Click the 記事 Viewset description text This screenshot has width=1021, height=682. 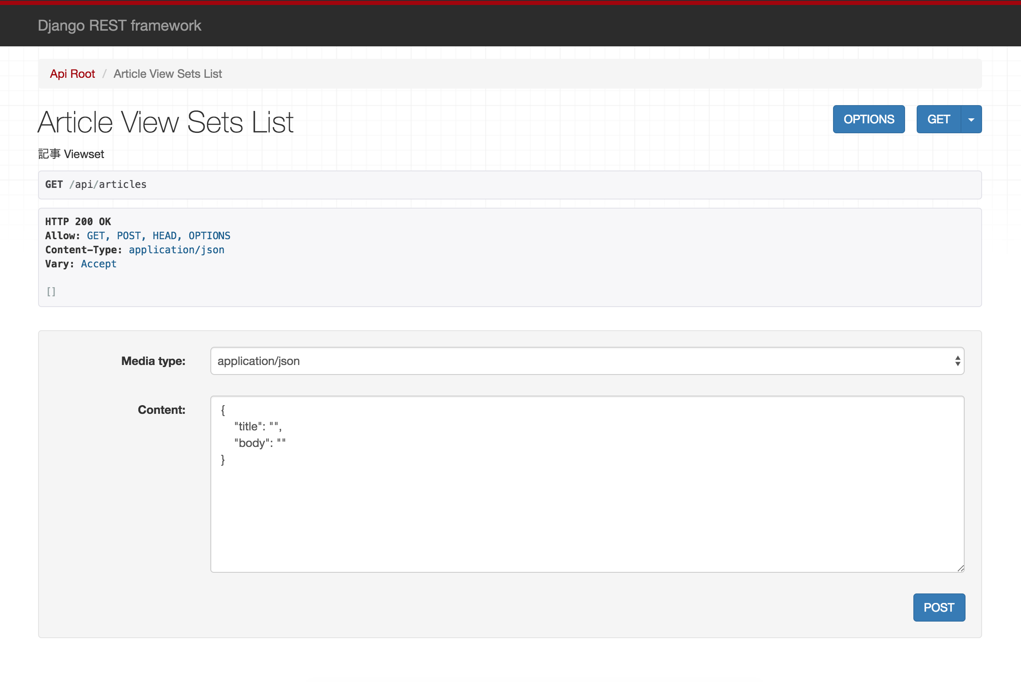tap(71, 154)
